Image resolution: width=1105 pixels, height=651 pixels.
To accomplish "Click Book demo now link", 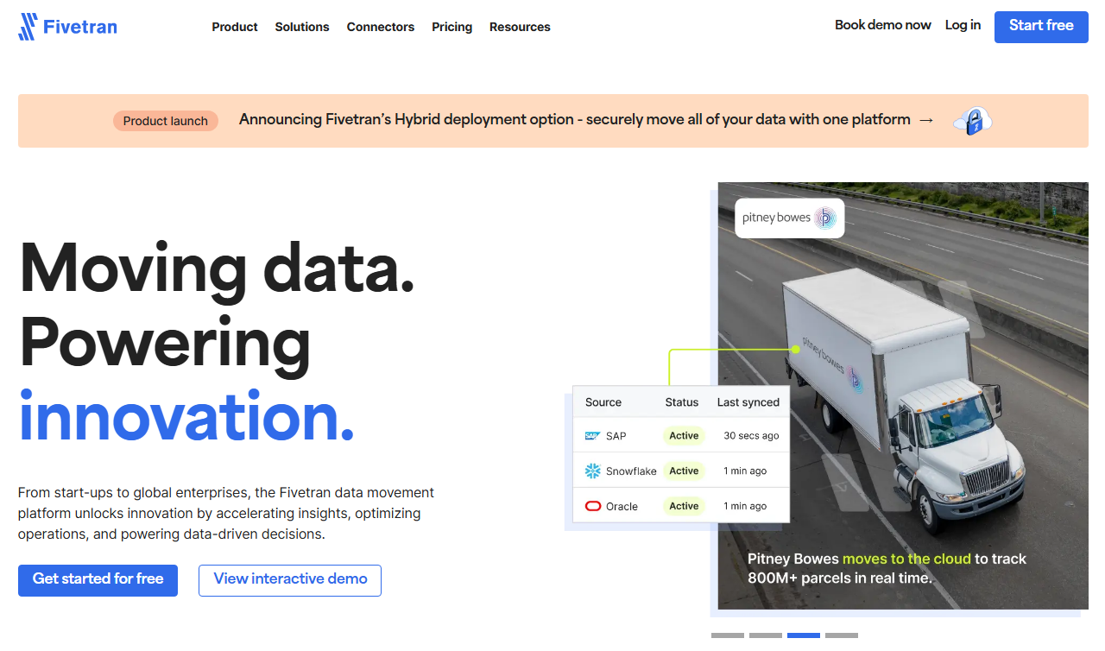I will (883, 25).
